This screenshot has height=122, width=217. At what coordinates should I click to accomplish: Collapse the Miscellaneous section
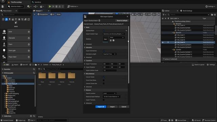(85, 74)
